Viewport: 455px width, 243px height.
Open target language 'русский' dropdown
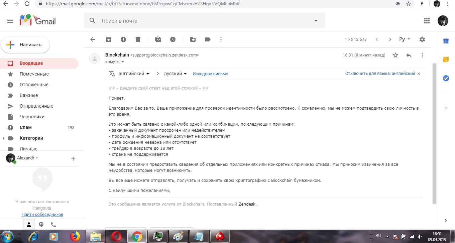coord(176,74)
